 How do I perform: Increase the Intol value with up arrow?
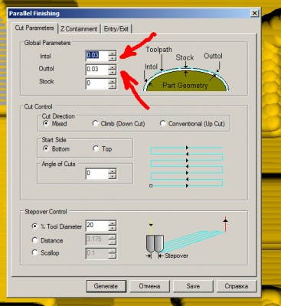pos(112,53)
